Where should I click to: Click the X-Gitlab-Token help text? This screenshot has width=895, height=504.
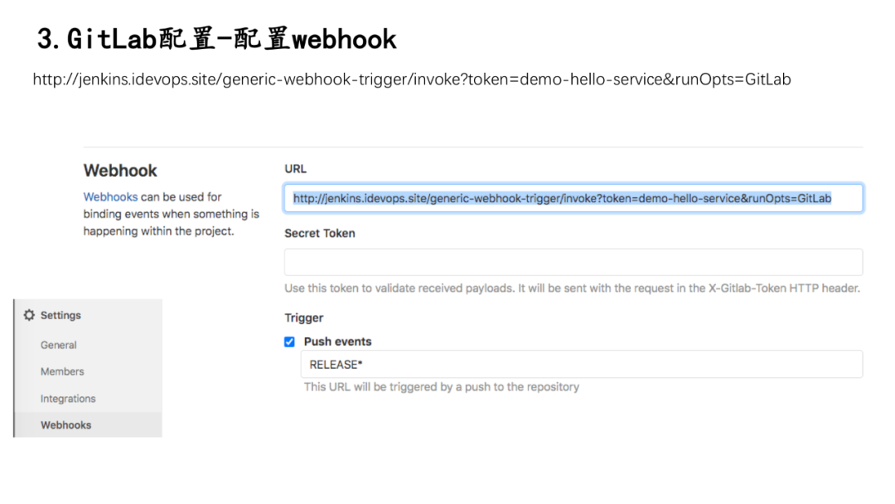tap(572, 288)
